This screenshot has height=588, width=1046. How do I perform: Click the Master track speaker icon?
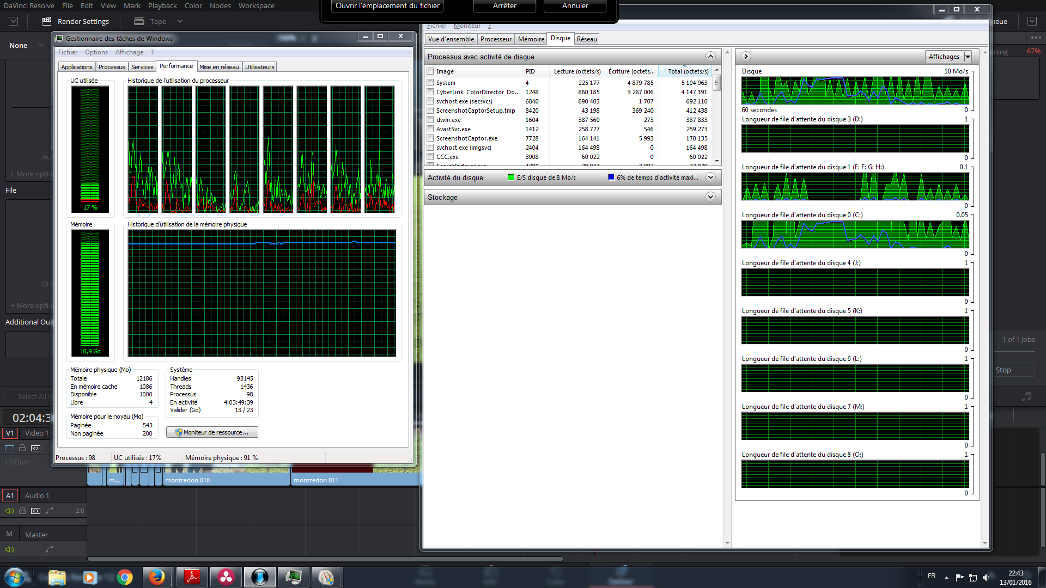coord(9,549)
